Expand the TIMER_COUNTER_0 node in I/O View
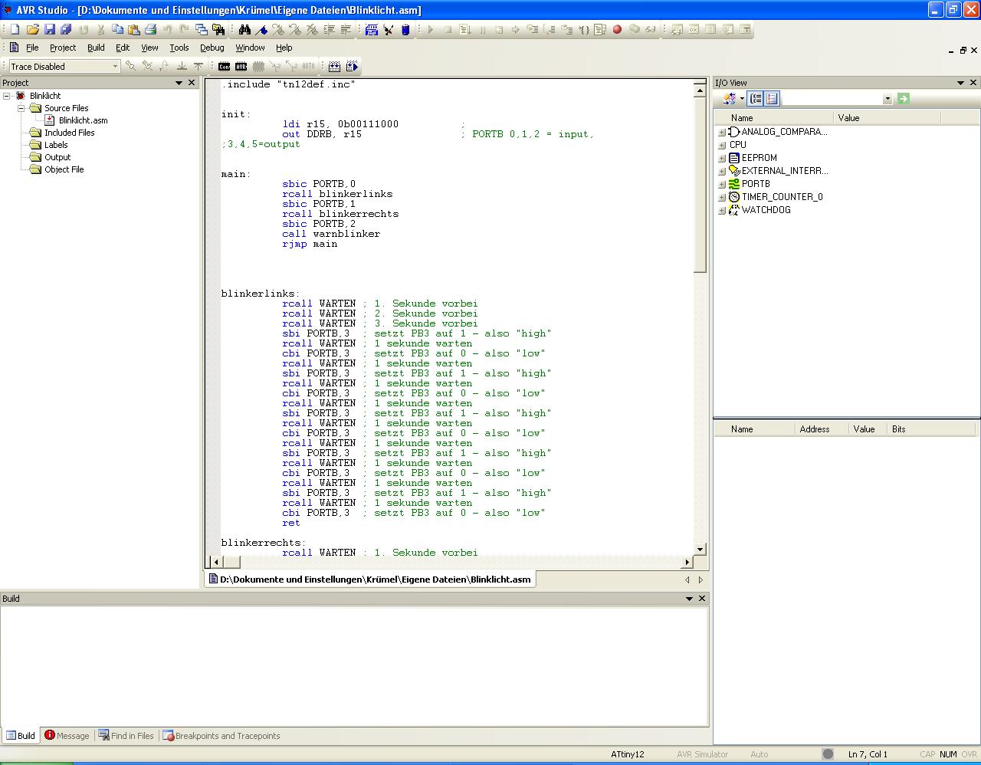Image resolution: width=981 pixels, height=765 pixels. coord(721,197)
